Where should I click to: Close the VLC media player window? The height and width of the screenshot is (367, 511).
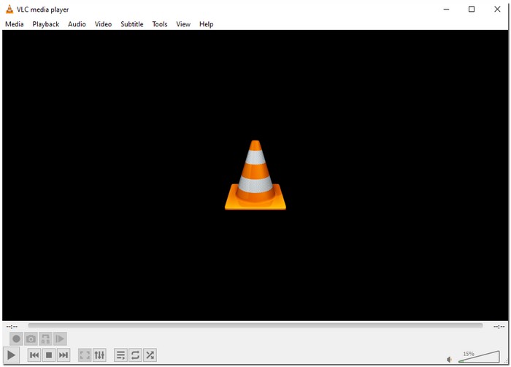tap(497, 10)
